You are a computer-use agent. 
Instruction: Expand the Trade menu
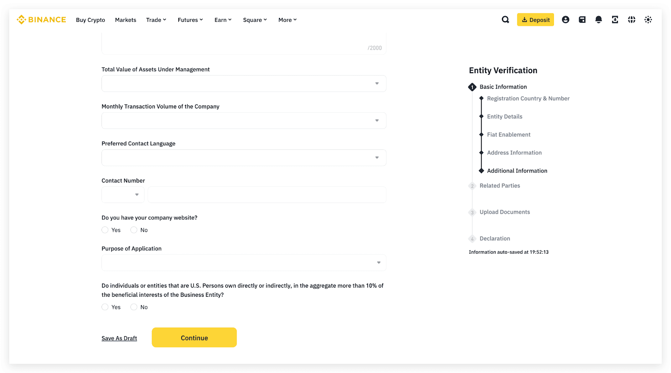pos(156,20)
